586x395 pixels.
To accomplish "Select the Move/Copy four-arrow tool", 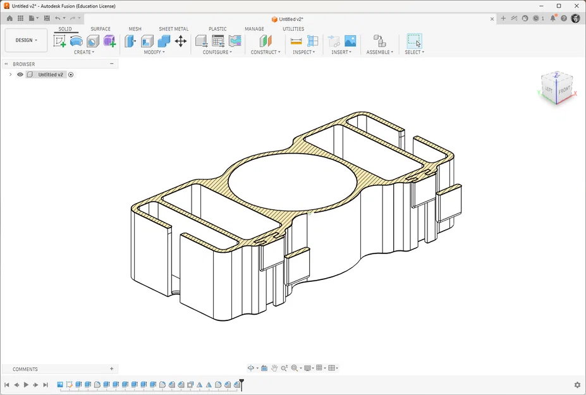I will click(x=181, y=40).
